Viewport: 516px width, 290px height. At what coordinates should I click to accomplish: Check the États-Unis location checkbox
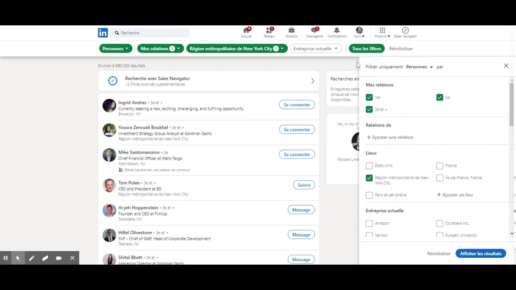point(369,166)
